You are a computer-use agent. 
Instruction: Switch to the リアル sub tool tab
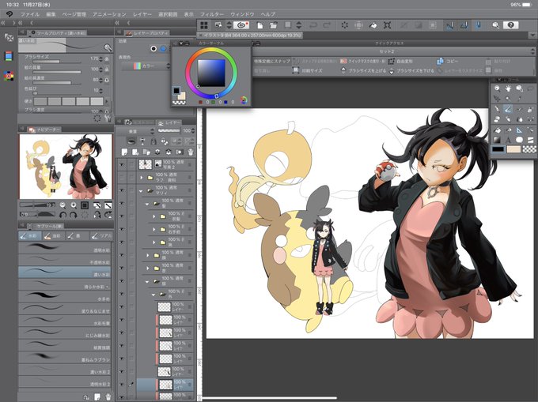coord(101,236)
